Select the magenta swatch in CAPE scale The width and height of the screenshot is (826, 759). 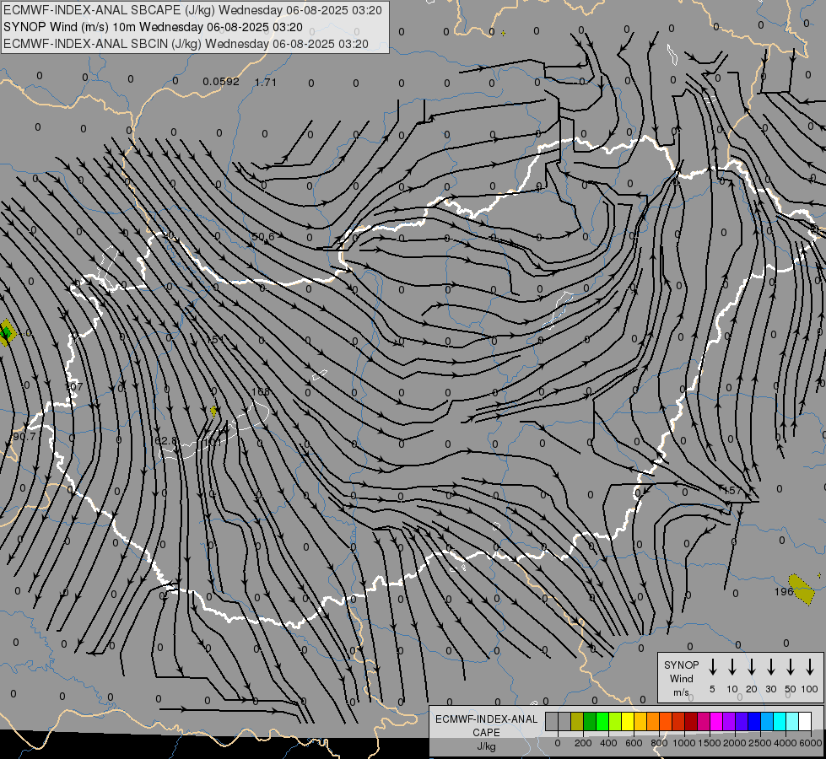click(x=716, y=721)
